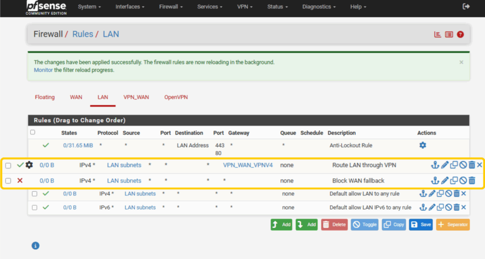Copy the Route LAN through VPN rule
This screenshot has width=485, height=259.
[454, 165]
